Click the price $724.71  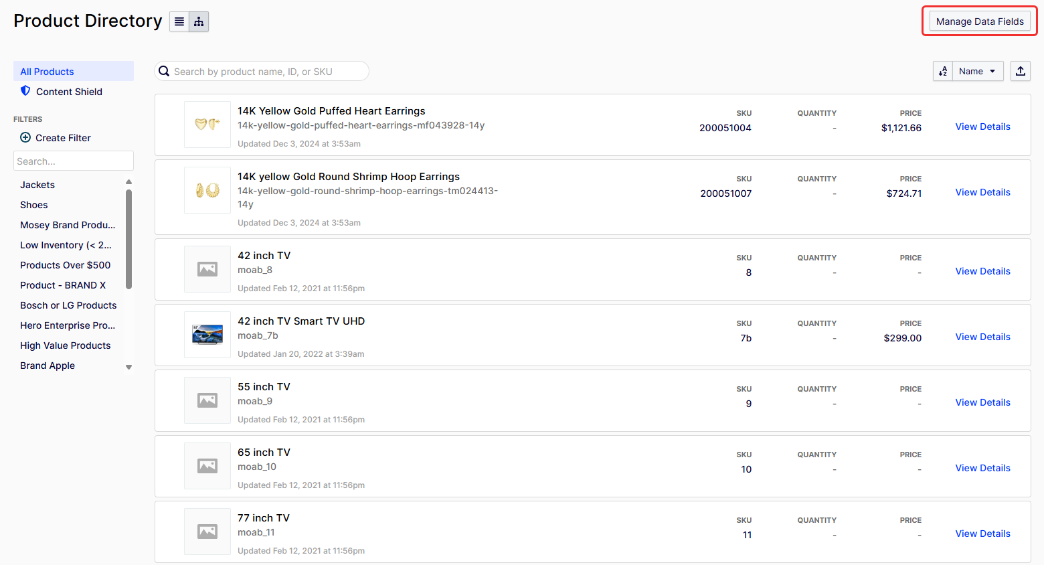904,193
